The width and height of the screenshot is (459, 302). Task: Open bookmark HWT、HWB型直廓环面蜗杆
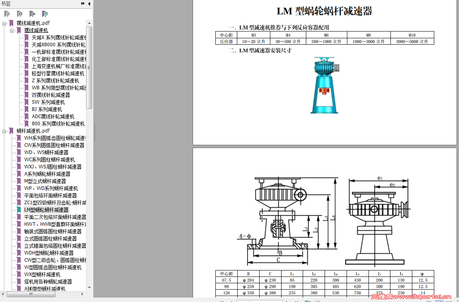pos(55,224)
